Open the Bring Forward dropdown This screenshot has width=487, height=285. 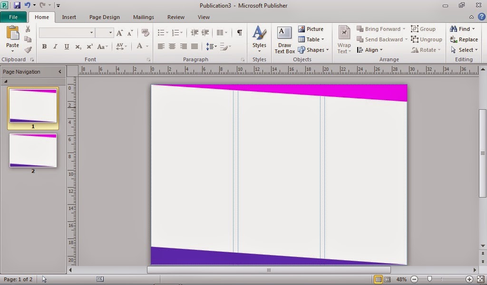[x=404, y=29]
